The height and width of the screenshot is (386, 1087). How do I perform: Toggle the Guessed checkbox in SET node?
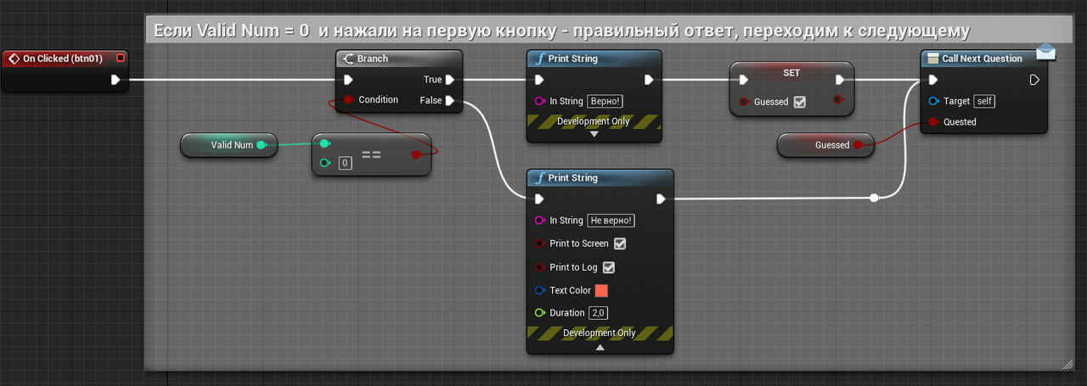pos(799,102)
